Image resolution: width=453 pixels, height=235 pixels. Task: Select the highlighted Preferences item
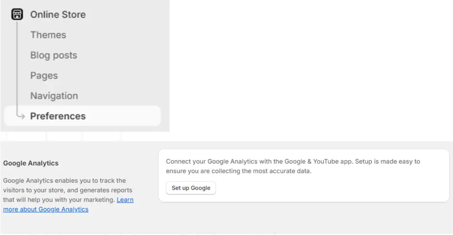[82, 116]
